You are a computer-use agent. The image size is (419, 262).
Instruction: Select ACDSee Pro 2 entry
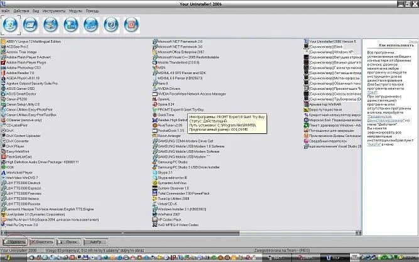14,46
